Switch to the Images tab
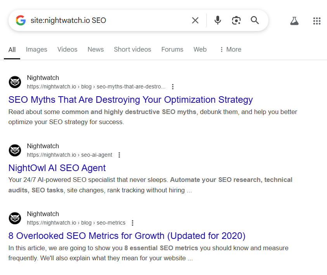Screen dimensions: 327x275 coord(36,49)
